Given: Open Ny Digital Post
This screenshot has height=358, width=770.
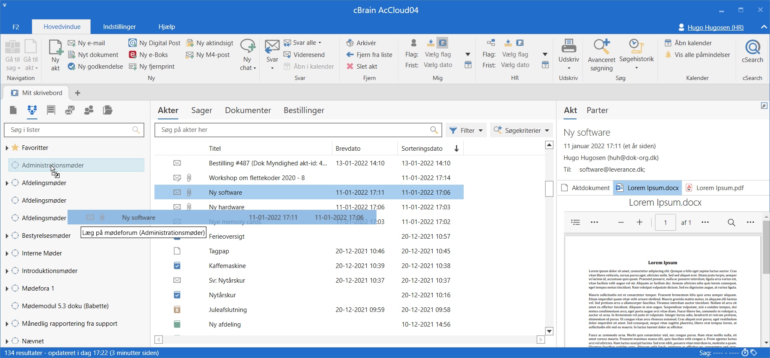Looking at the screenshot, I should coord(154,43).
